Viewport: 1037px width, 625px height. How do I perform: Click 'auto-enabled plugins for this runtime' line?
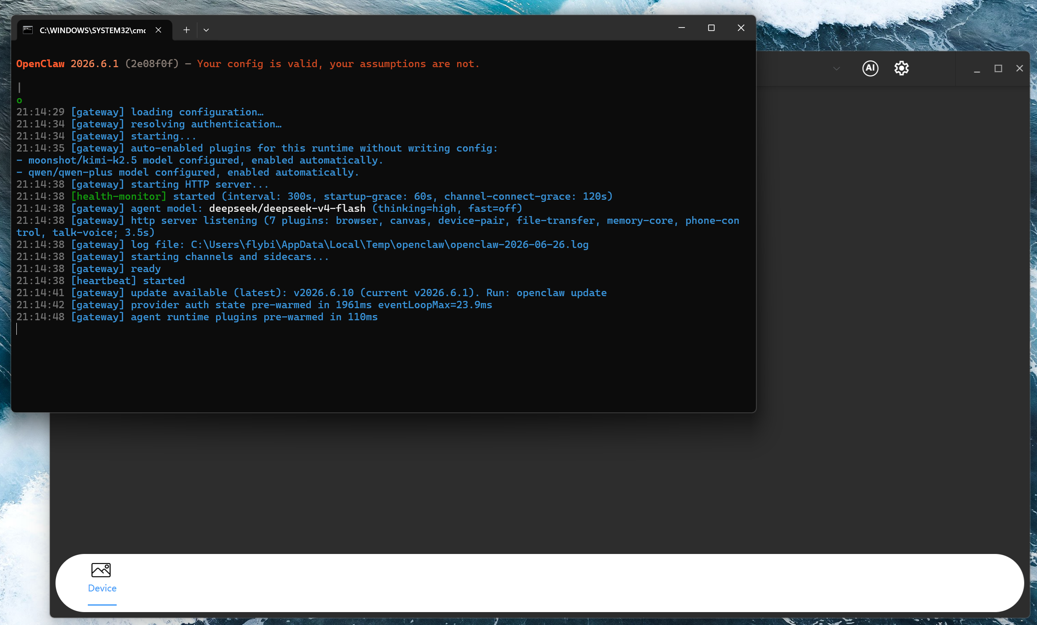(x=257, y=148)
